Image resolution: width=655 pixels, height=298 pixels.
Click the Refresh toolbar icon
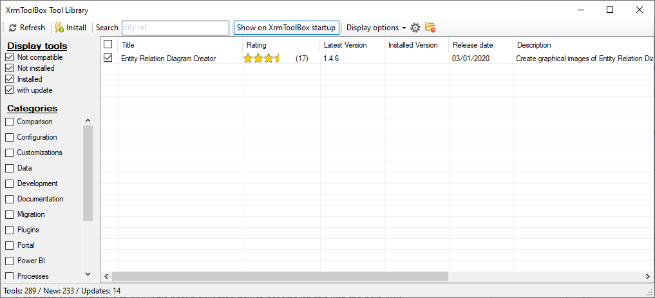[12, 28]
